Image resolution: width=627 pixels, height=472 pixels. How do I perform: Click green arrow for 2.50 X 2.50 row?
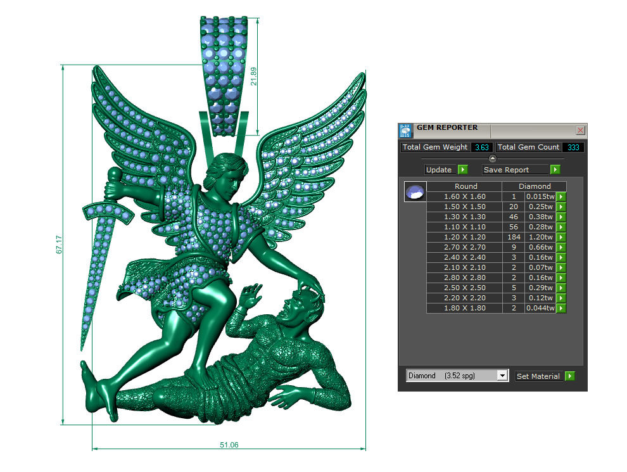(x=561, y=288)
